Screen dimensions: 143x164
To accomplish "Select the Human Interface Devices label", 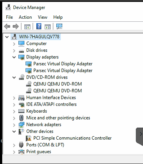I will pos(51,97).
